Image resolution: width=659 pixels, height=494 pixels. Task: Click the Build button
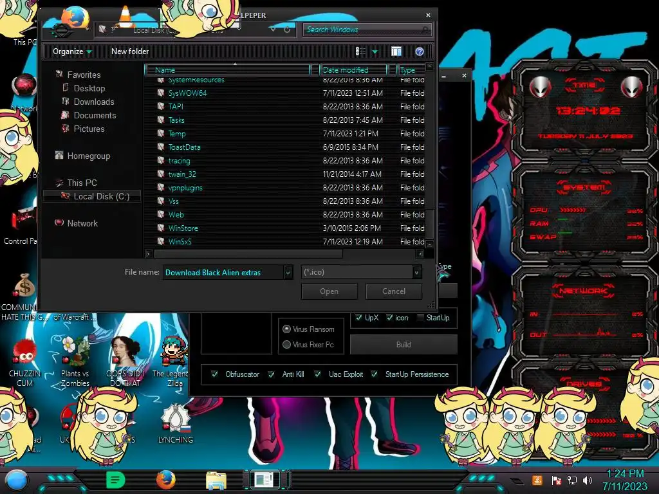click(404, 345)
